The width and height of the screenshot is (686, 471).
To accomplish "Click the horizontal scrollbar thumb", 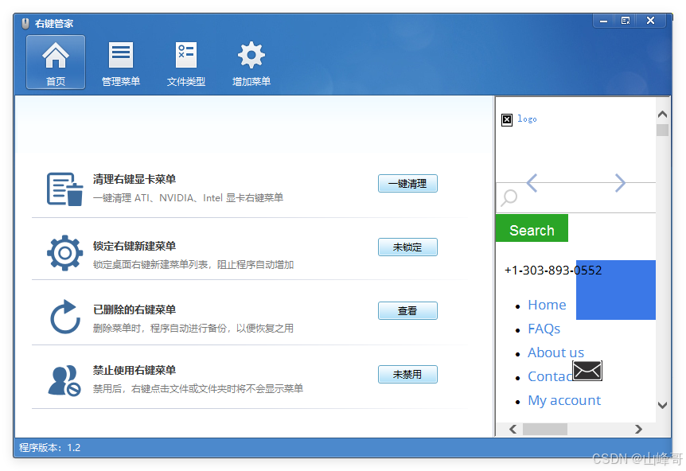I will click(x=545, y=430).
